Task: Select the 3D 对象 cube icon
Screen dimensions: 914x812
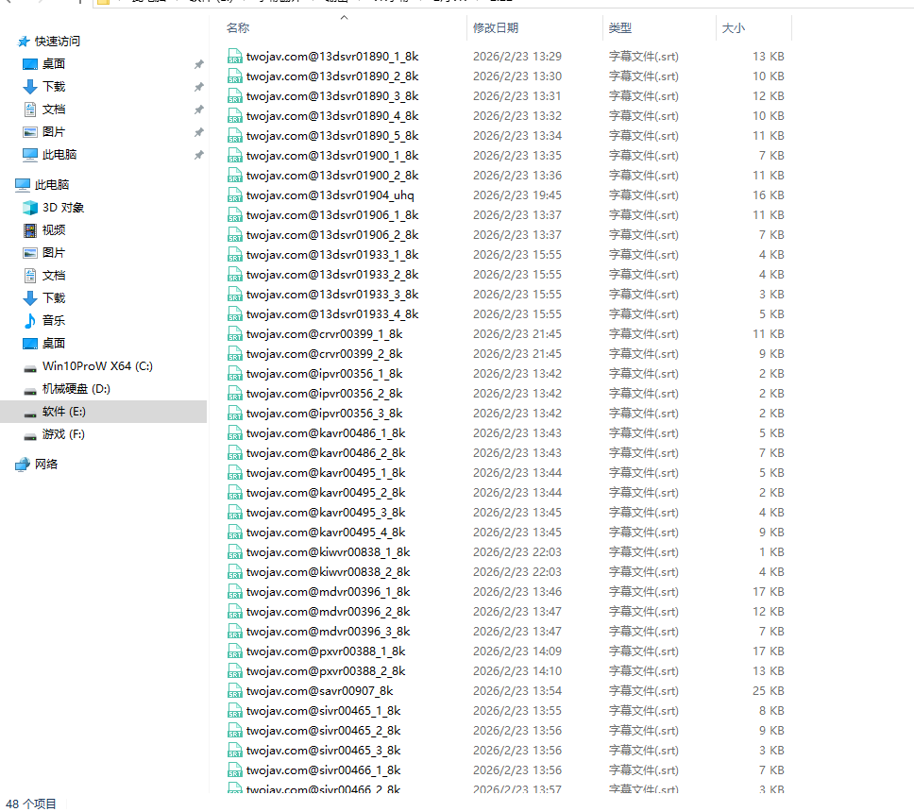Action: [x=30, y=208]
